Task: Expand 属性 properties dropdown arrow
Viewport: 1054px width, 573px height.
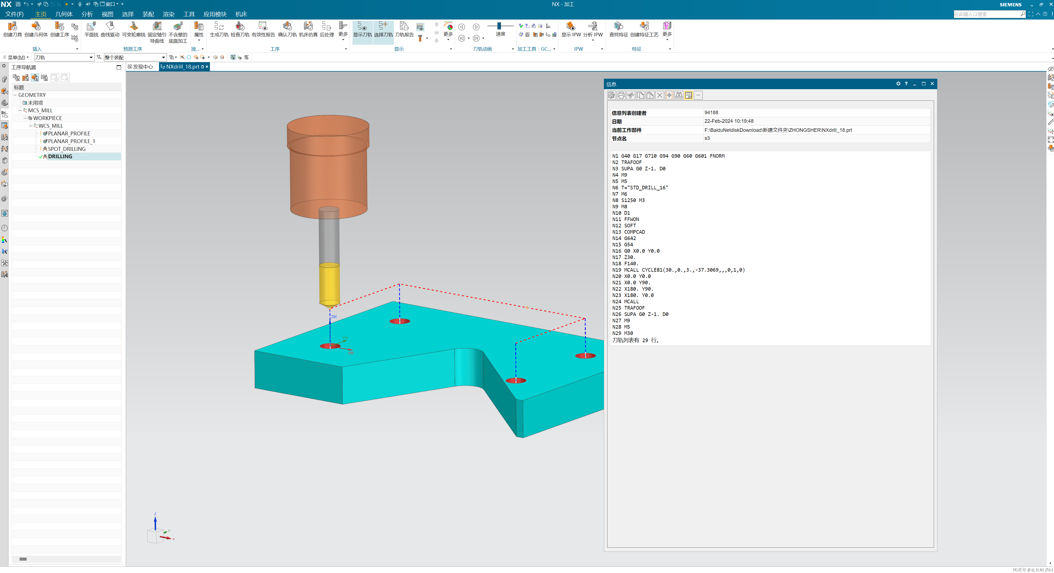Action: [x=199, y=40]
